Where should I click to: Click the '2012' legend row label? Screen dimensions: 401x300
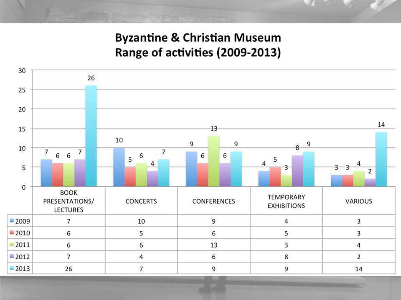23,257
